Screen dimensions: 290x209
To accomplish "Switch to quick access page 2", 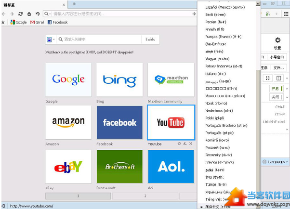I will (145, 196).
